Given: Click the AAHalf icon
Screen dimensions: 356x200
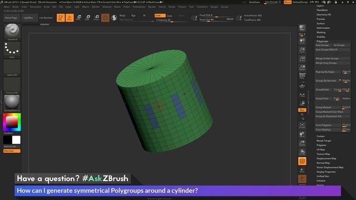Looking at the screenshot, I should [302, 68].
